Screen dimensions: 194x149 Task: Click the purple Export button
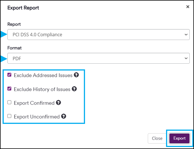[x=179, y=138]
